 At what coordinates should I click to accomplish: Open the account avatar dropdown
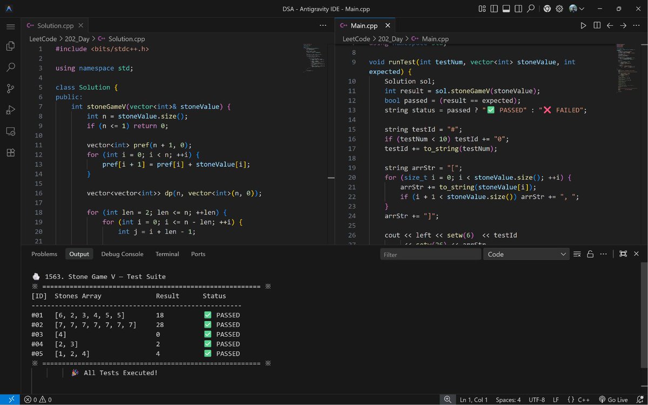point(576,9)
